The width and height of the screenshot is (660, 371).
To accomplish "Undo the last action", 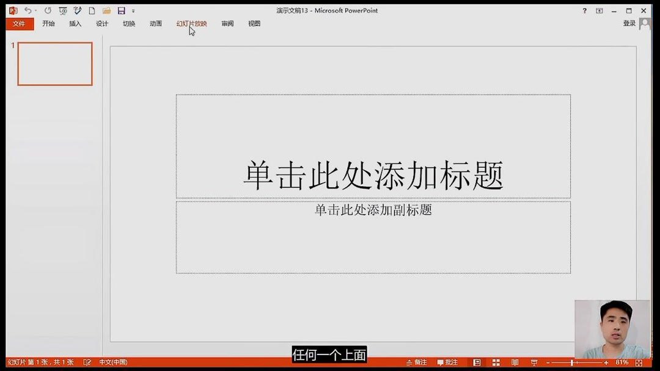I will coord(28,10).
